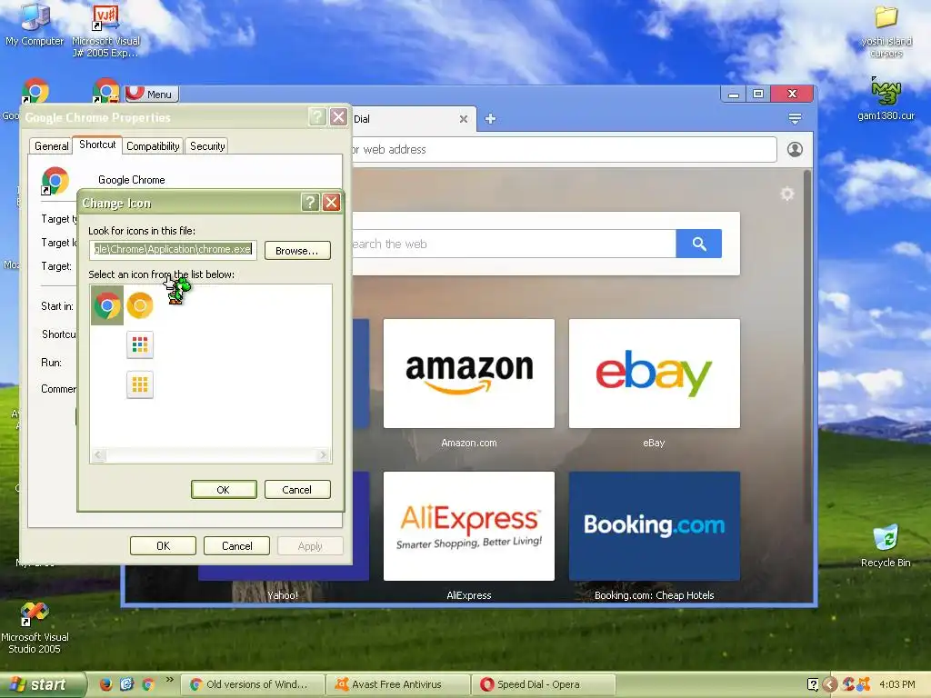Expand hidden system tray icons arrow

pyautogui.click(x=830, y=684)
